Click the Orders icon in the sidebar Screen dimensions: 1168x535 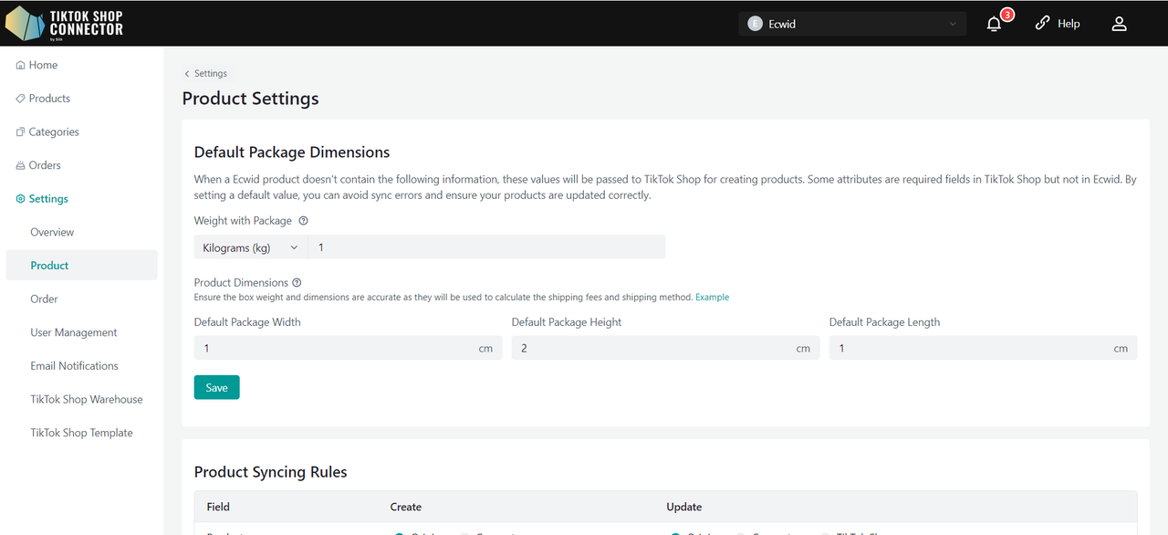20,165
